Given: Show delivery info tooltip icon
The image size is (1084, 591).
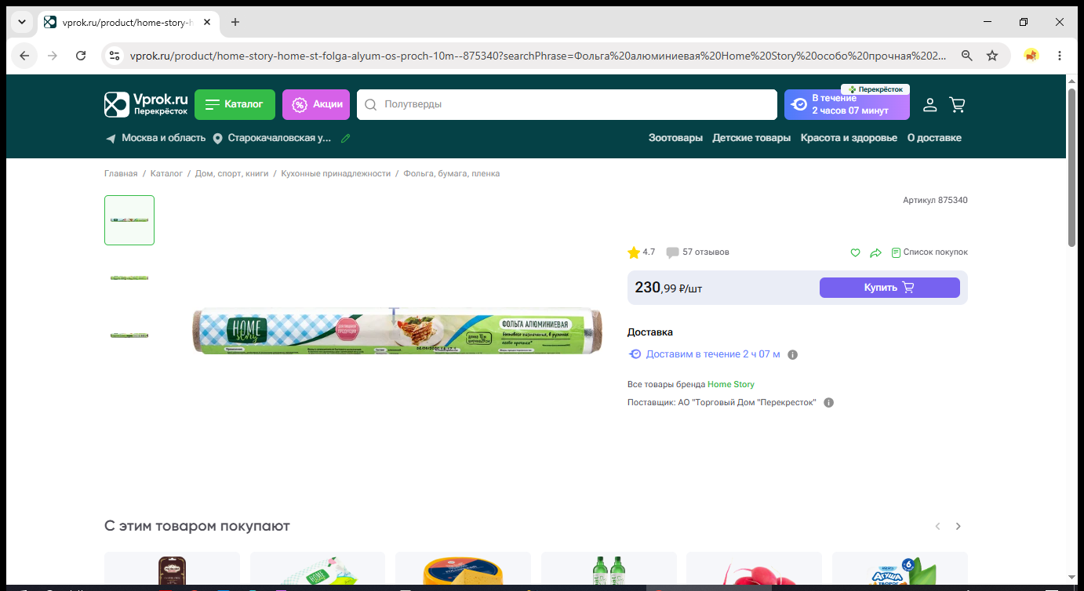Looking at the screenshot, I should tap(792, 354).
